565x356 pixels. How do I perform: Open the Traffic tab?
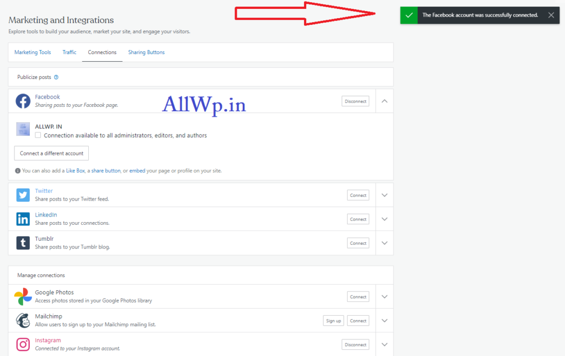69,52
